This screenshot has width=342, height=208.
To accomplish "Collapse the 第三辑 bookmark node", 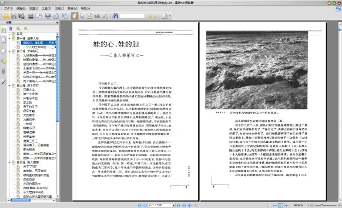I will tap(9, 85).
